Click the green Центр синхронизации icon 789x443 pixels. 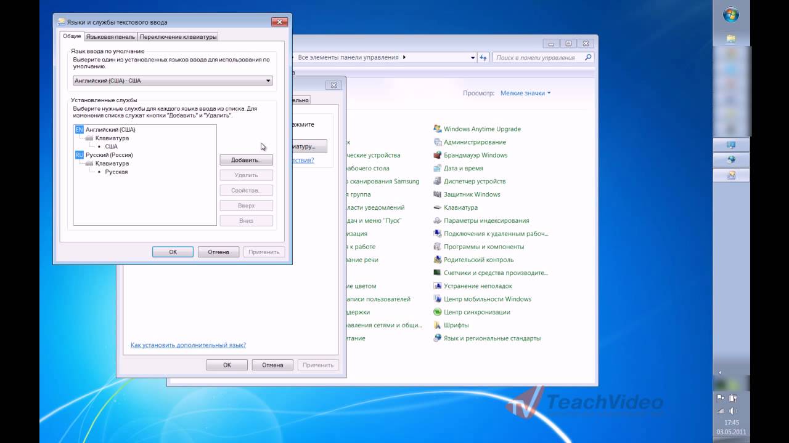tap(438, 312)
